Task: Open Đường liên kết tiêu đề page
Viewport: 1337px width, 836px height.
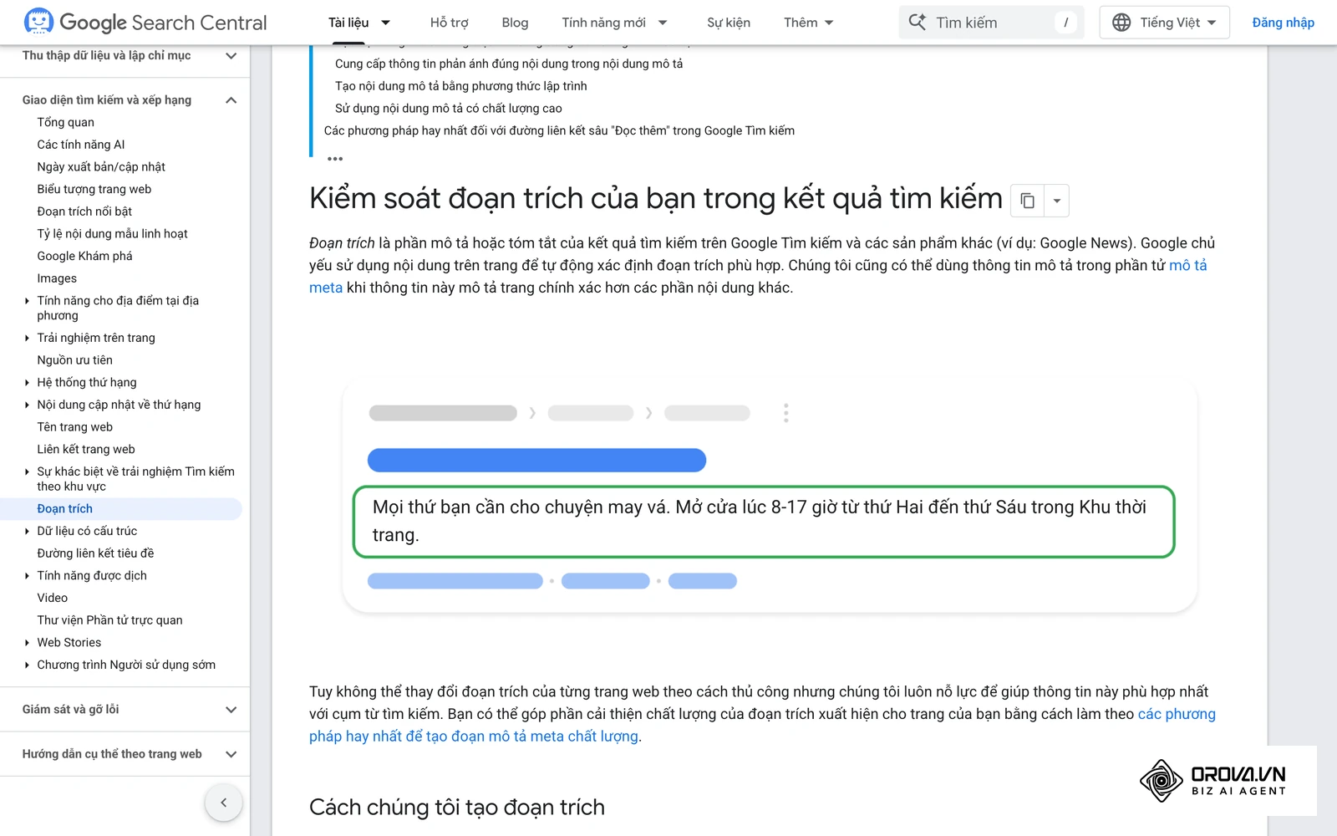Action: tap(95, 553)
